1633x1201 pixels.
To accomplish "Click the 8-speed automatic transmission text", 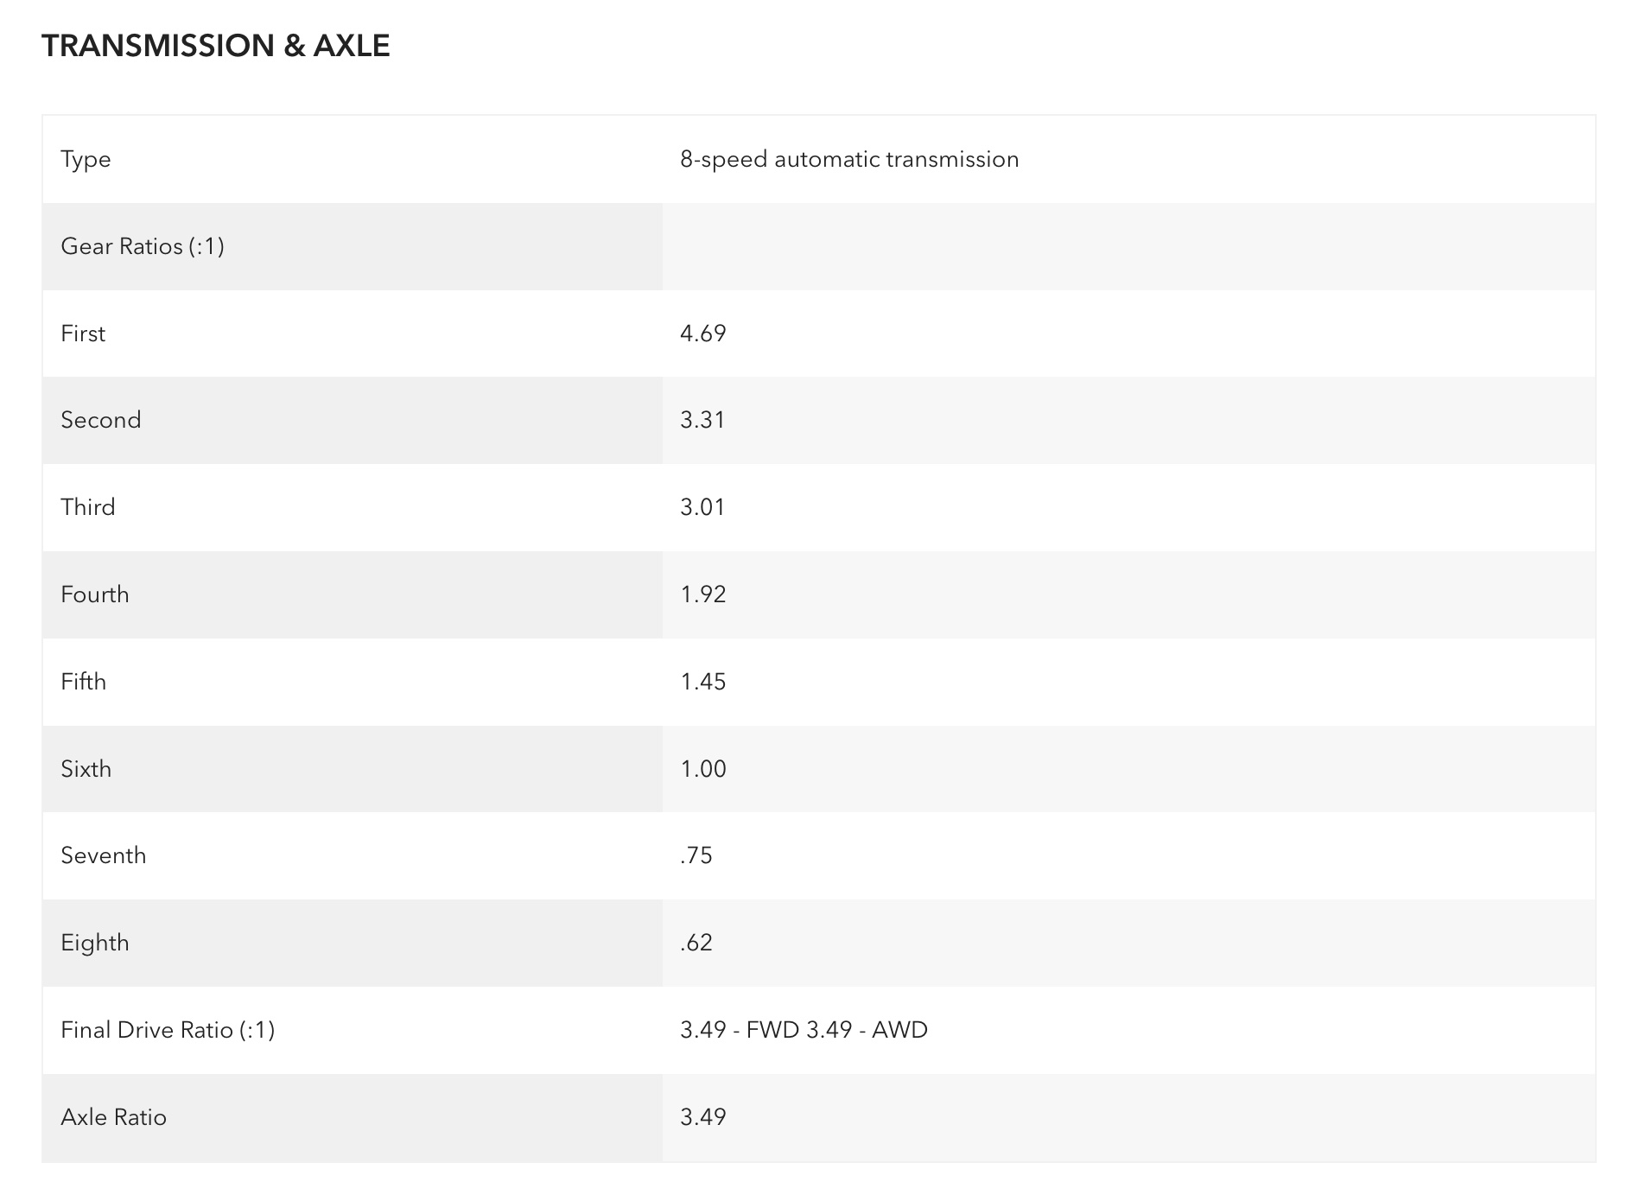I will click(x=849, y=159).
